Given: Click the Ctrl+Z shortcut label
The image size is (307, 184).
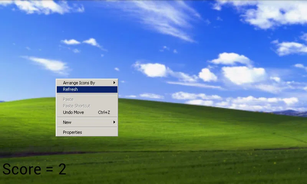Looking at the screenshot, I should point(104,112).
